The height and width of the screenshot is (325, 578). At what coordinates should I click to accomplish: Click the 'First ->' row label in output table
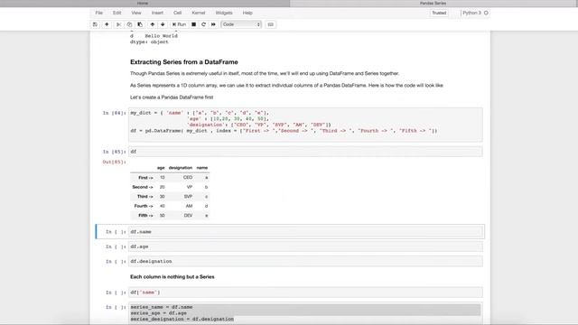point(145,178)
